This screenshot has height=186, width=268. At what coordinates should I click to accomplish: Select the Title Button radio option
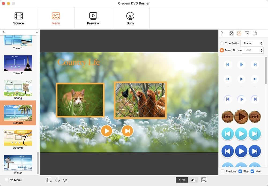click(222, 43)
